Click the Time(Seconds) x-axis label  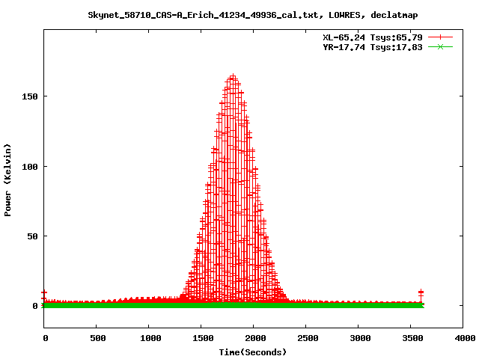click(253, 352)
